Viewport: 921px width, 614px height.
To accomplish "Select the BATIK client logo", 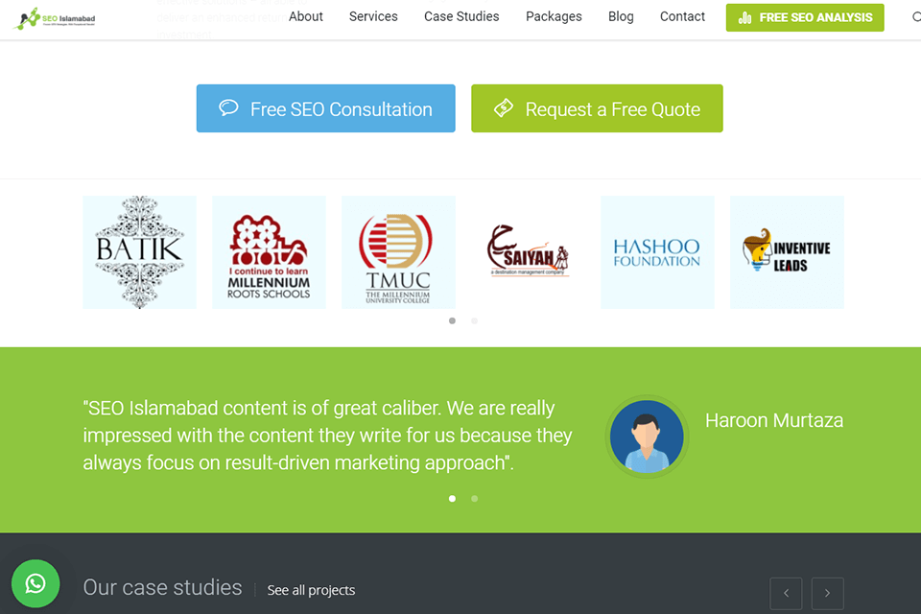I will pyautogui.click(x=140, y=252).
